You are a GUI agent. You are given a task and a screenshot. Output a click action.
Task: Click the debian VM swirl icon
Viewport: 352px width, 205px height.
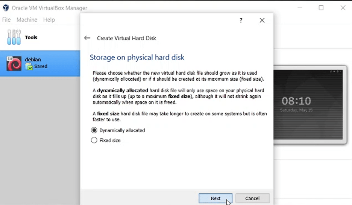click(x=14, y=63)
